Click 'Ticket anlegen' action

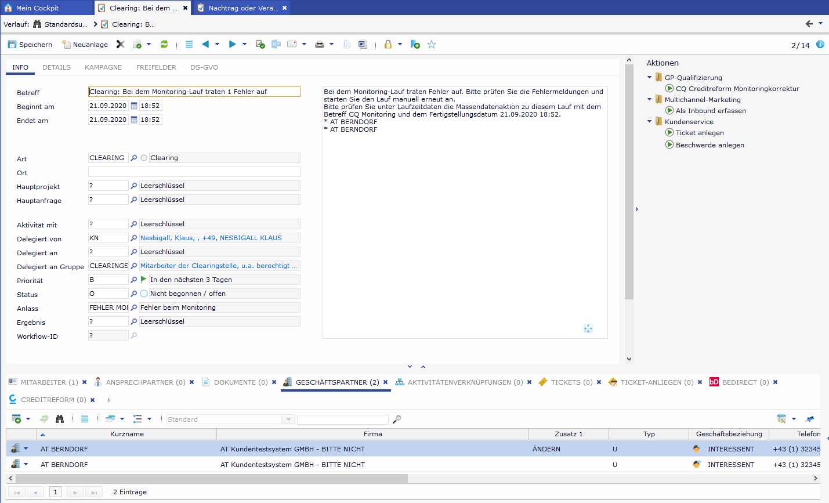pyautogui.click(x=699, y=133)
